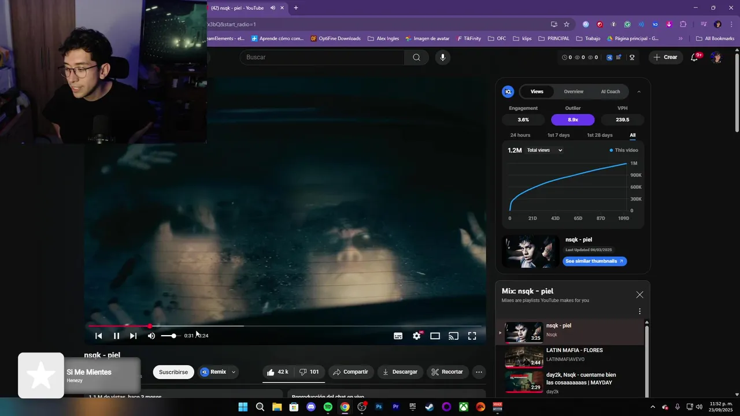Open the Crear menu

(666, 57)
